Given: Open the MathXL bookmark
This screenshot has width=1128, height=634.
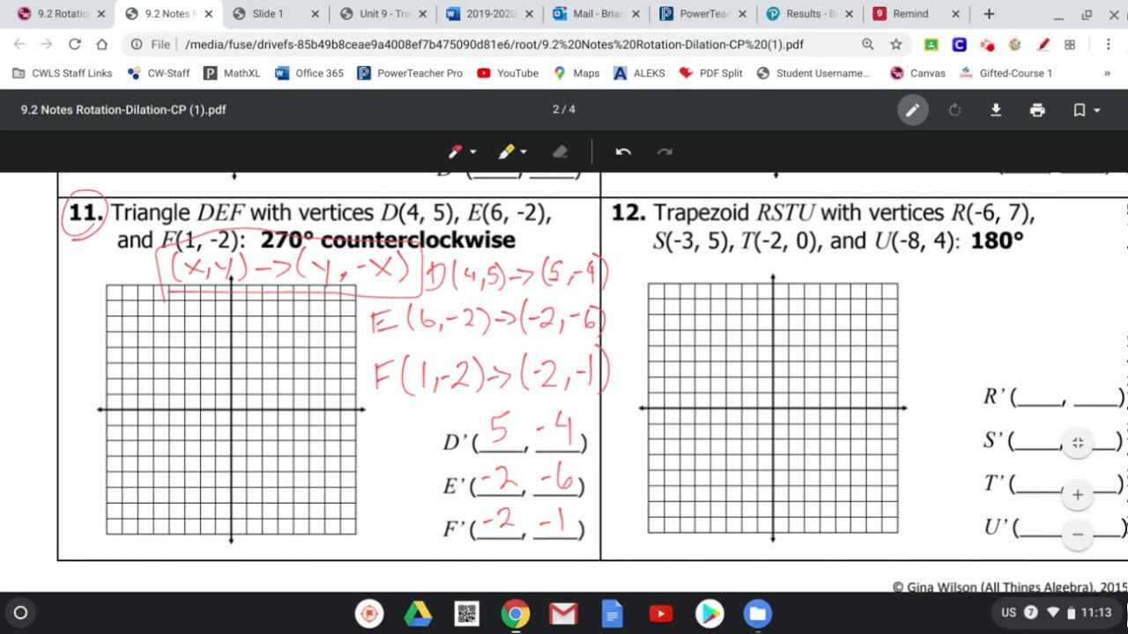Looking at the screenshot, I should click(233, 73).
